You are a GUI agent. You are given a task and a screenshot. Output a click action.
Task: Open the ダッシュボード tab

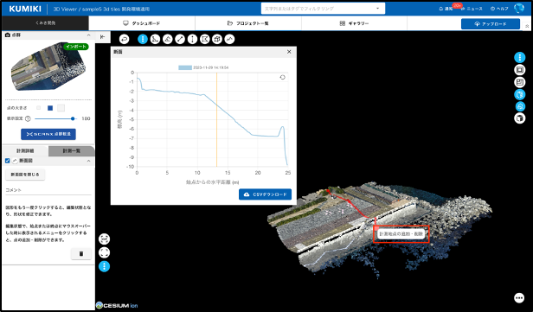click(x=142, y=23)
